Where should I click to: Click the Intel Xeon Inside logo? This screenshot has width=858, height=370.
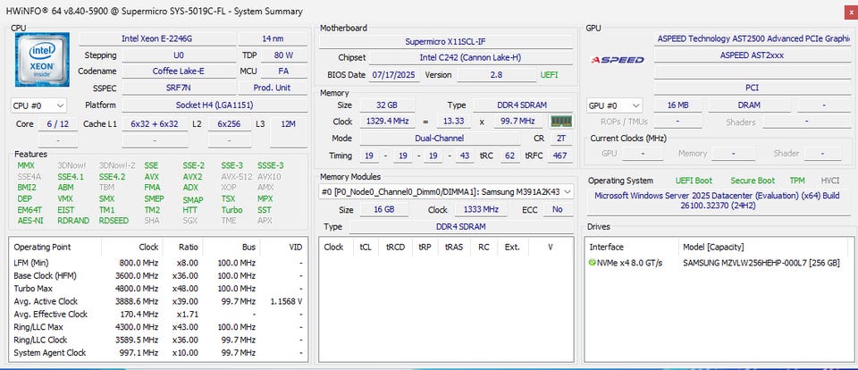pyautogui.click(x=42, y=60)
